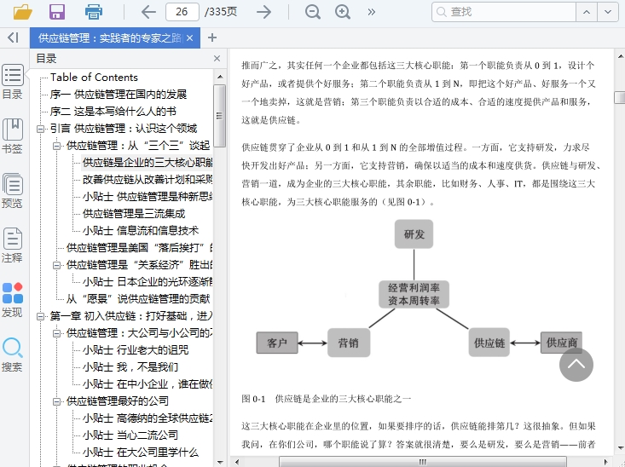Open 小贴士 高德纳的全球供应链 entry

click(x=147, y=418)
